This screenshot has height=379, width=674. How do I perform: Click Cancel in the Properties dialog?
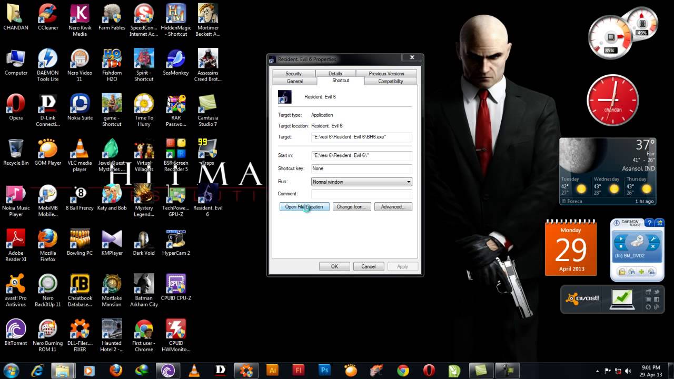(x=369, y=266)
